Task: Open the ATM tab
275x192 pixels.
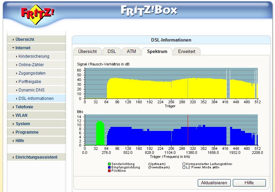Action: 131,51
